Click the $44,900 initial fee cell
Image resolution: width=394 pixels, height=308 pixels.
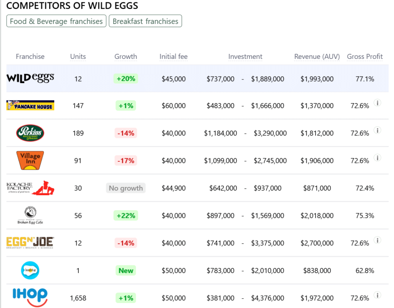click(174, 188)
